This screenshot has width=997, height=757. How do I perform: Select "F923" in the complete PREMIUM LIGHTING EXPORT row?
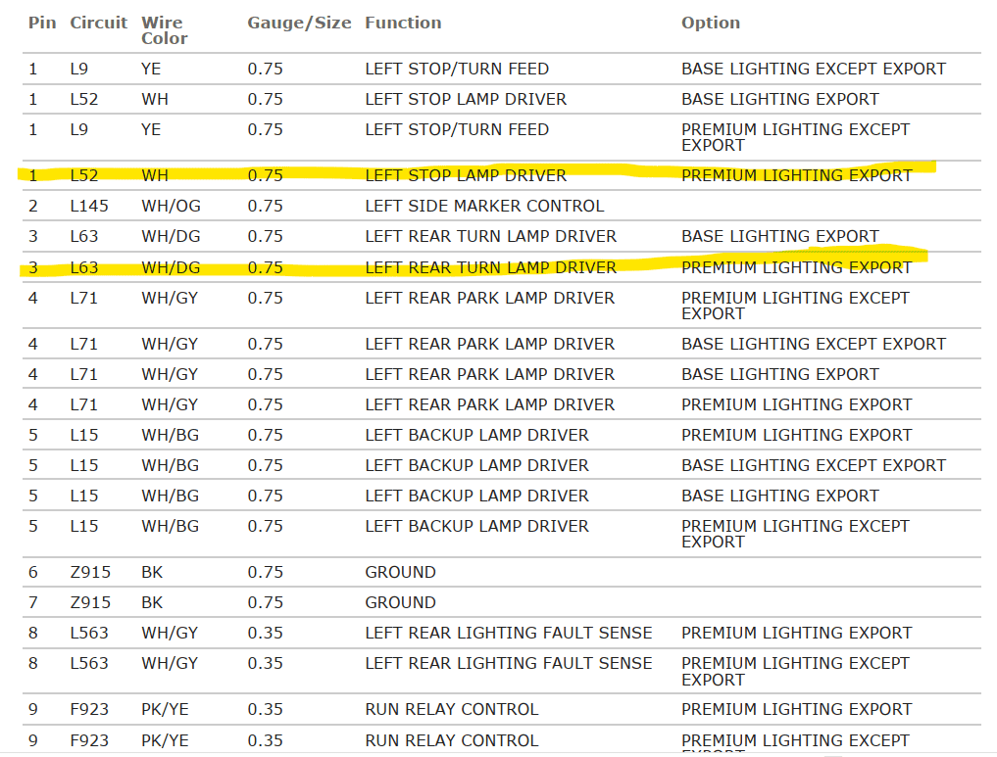(89, 709)
